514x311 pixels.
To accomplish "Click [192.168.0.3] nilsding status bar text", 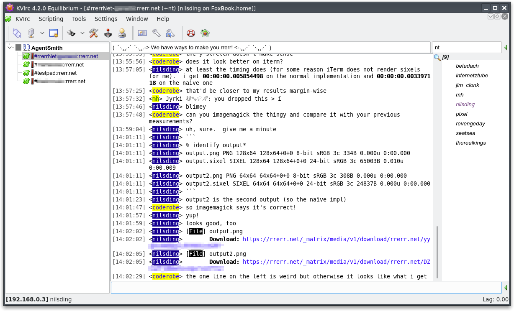I will click(39, 299).
